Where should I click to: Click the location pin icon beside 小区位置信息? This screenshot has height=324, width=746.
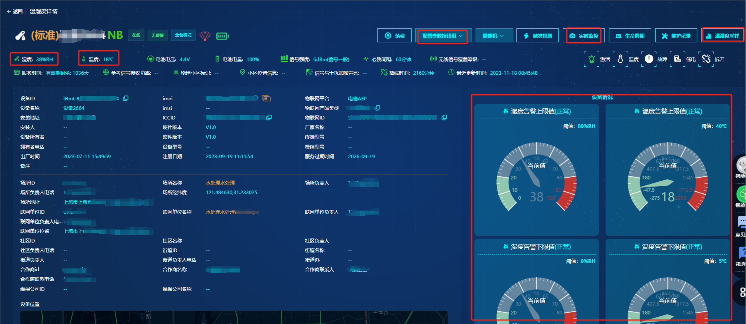242,72
